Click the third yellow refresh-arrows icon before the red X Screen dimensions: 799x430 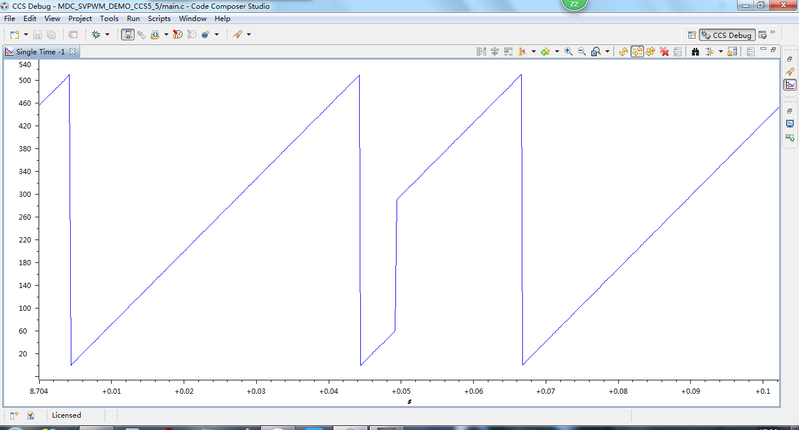[x=650, y=51]
